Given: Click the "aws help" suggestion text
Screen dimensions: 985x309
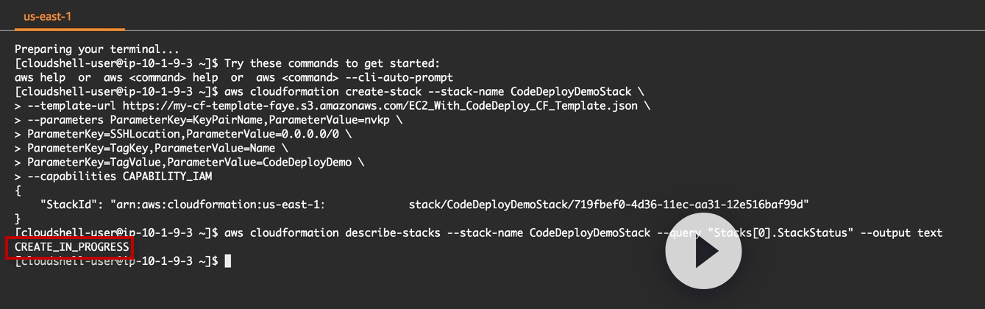Looking at the screenshot, I should point(40,77).
